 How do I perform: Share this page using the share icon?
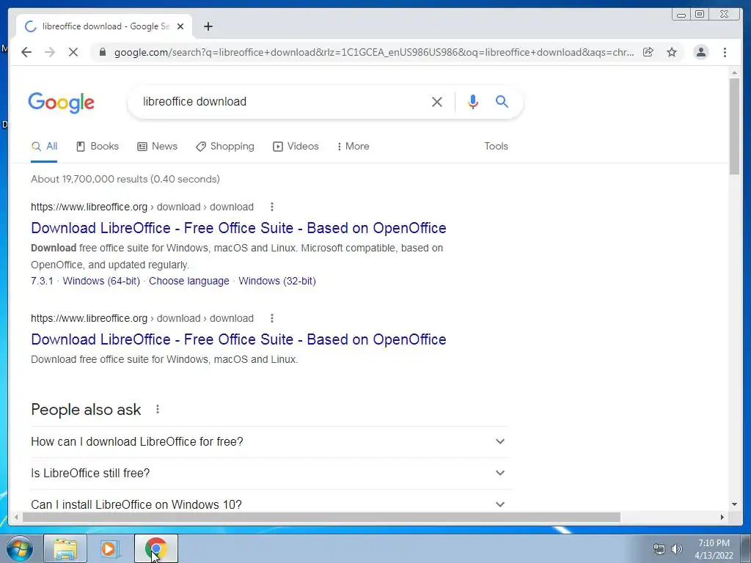(648, 52)
